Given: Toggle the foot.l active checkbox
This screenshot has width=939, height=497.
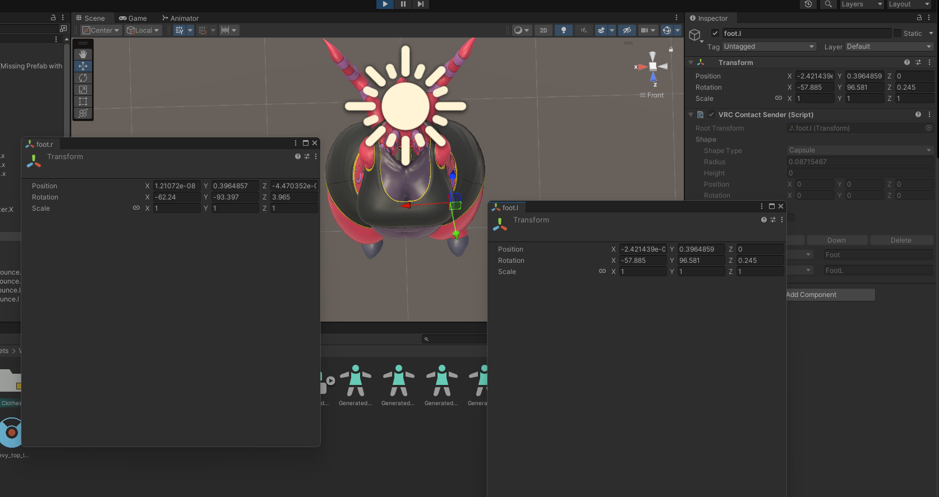Looking at the screenshot, I should [x=715, y=33].
